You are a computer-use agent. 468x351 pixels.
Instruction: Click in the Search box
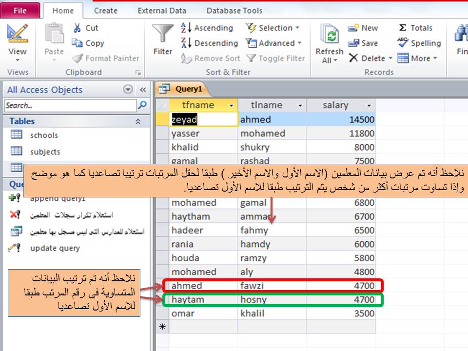coord(68,105)
